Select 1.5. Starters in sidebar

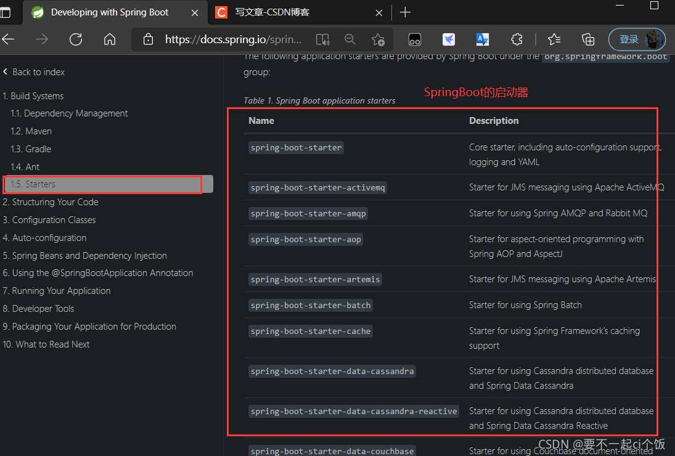pos(108,184)
